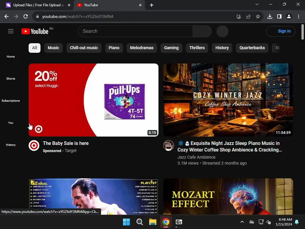Select the Chill-out music chip
Image resolution: width=305 pixels, height=229 pixels.
84,48
